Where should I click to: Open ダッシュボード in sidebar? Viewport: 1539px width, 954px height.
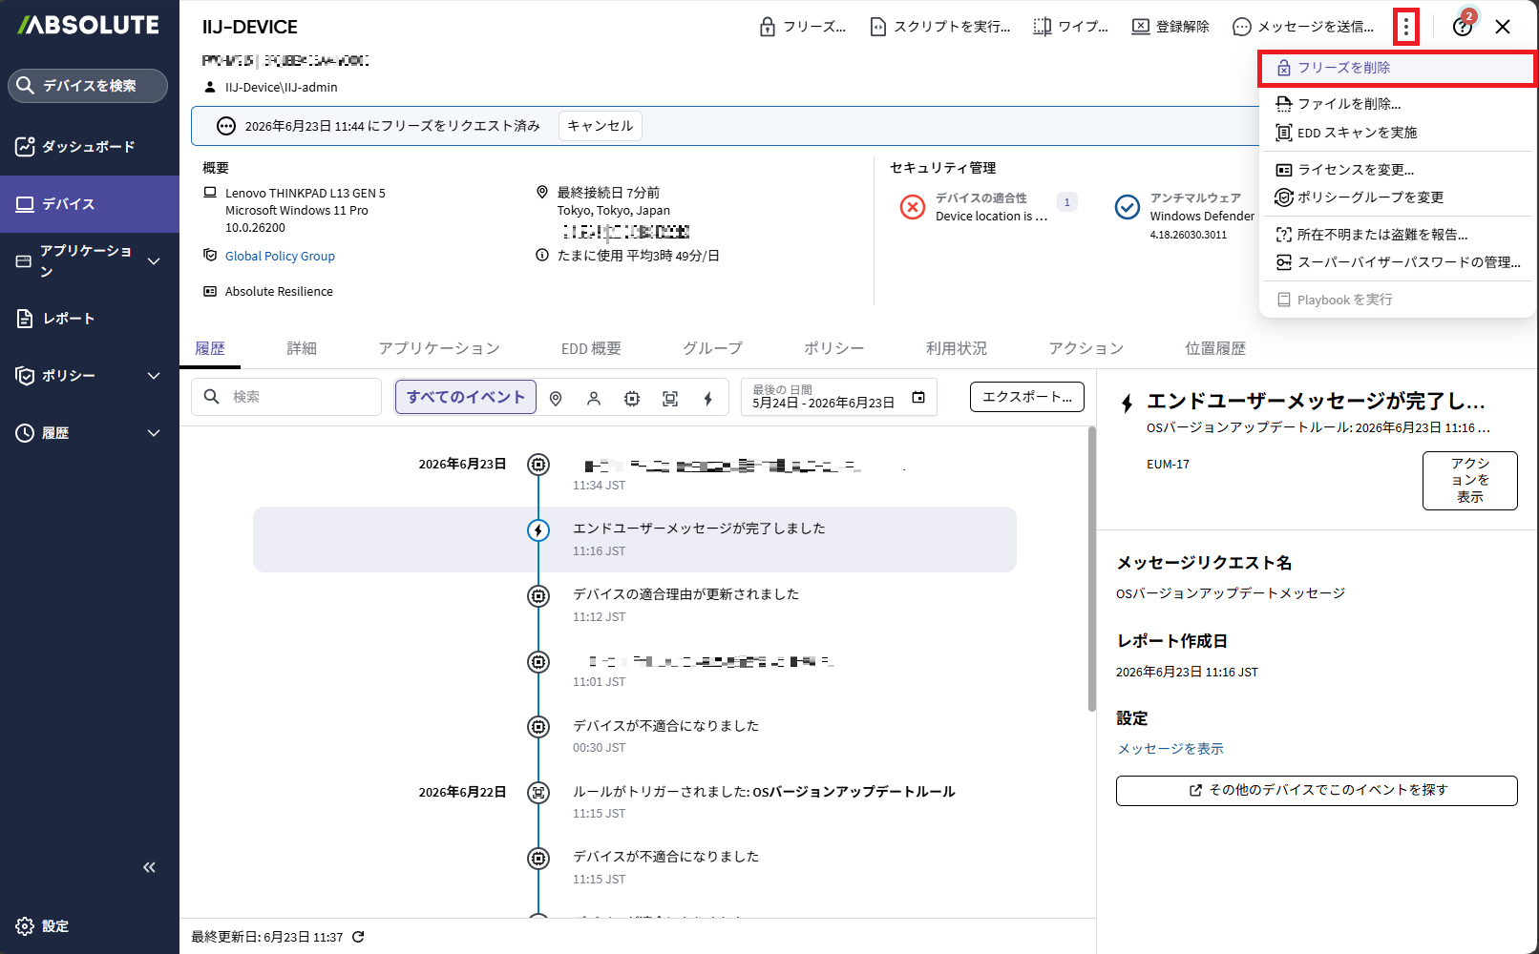tap(90, 147)
